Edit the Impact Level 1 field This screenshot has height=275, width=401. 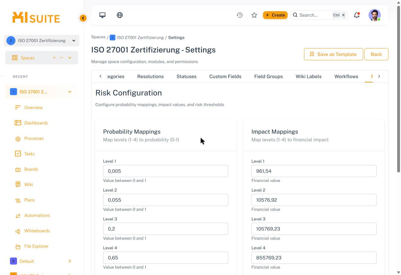pos(314,171)
